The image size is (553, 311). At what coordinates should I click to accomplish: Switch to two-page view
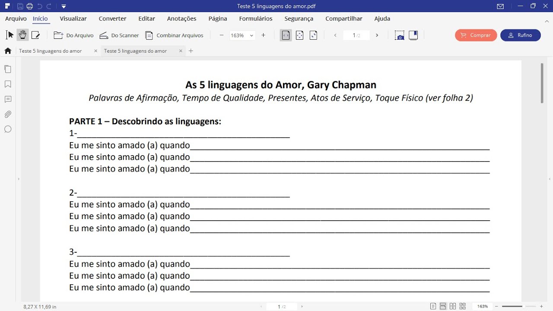pos(453,307)
